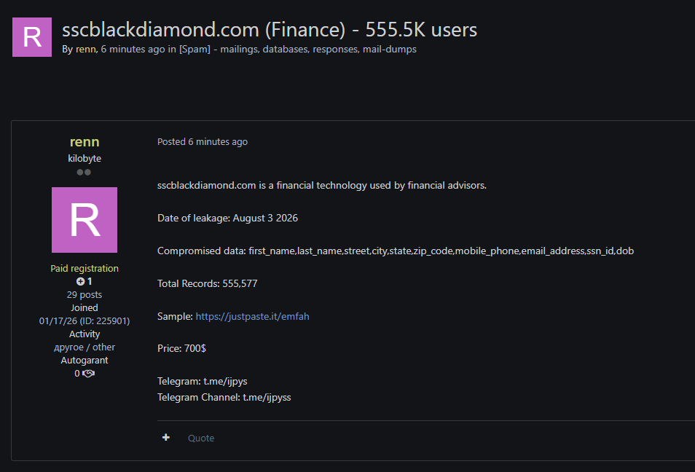Click the Posted 6 minutes ago timestamp

click(x=202, y=142)
